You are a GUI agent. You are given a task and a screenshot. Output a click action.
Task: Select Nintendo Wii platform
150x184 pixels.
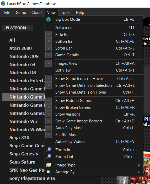23,121
